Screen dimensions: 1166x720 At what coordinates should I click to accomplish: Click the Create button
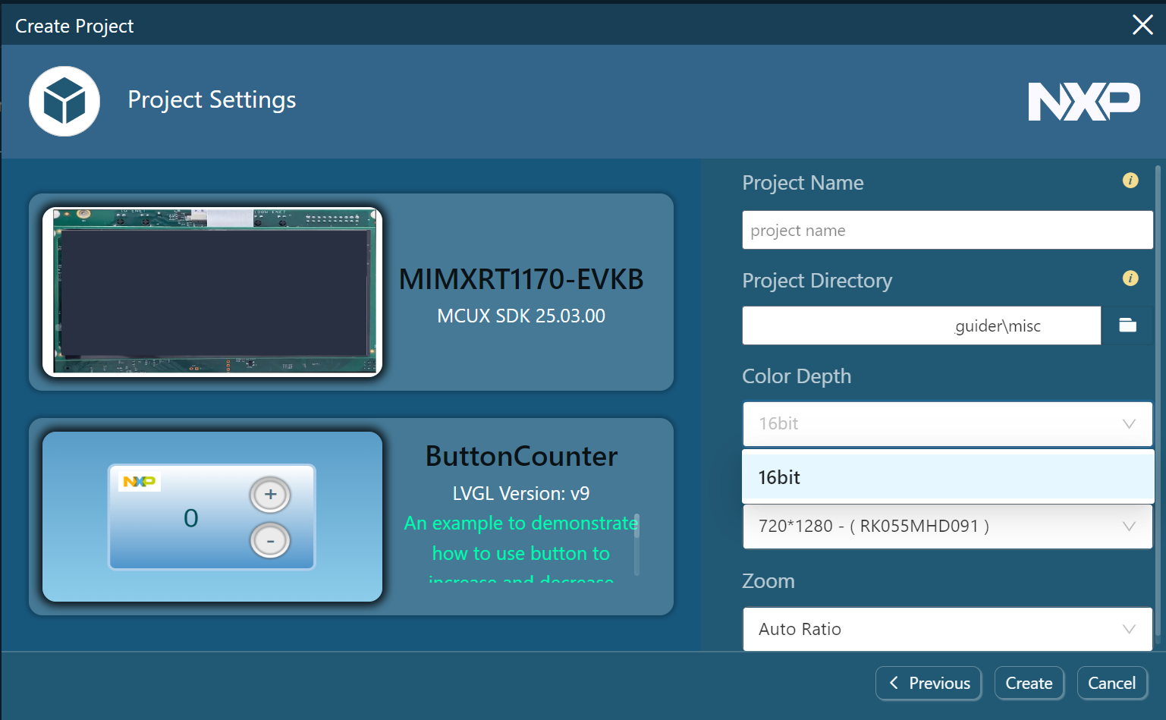coord(1029,683)
